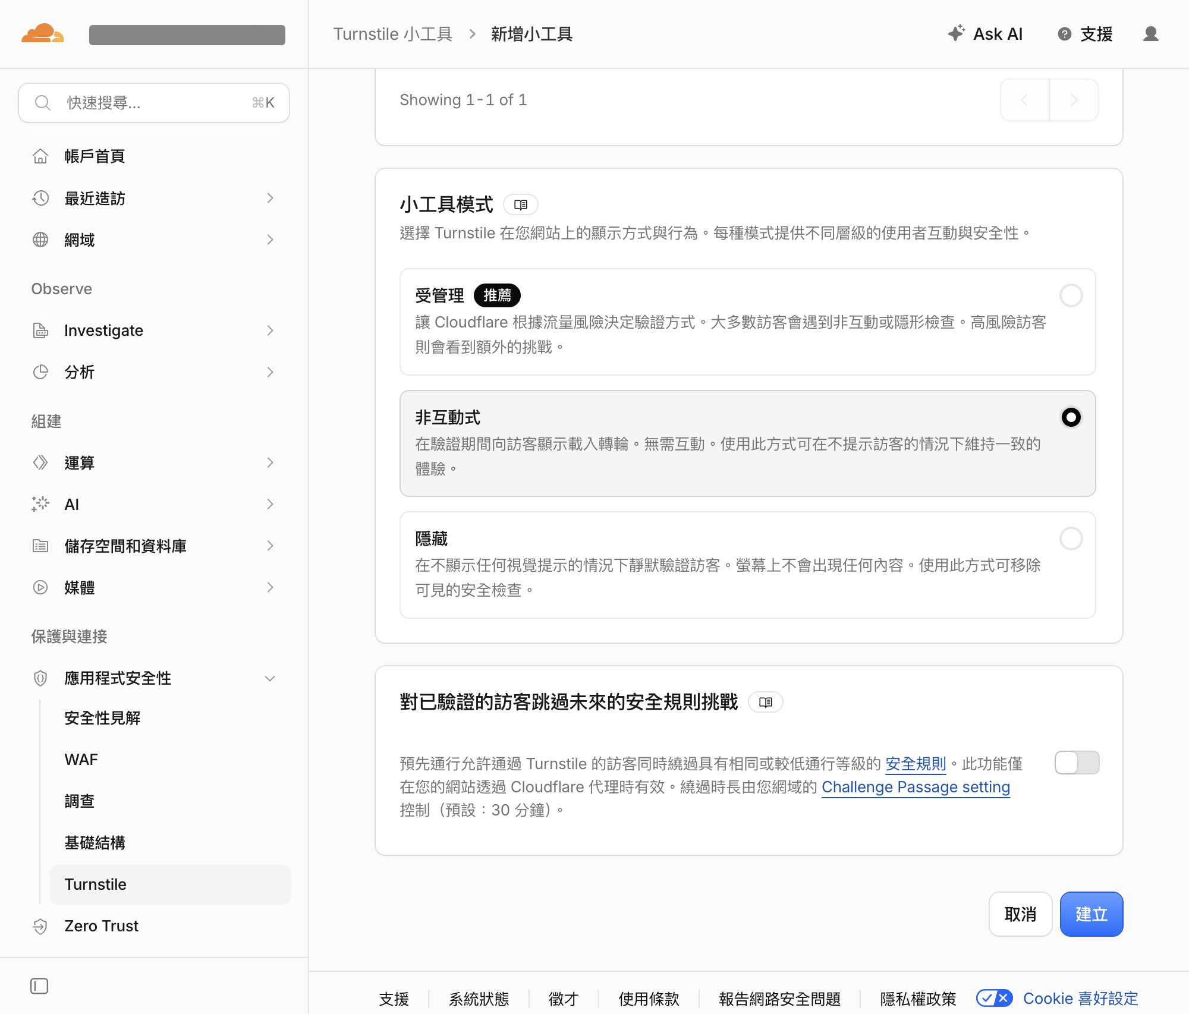Screen dimensions: 1189x1014
Task: Open WAF in the sidebar
Action: pyautogui.click(x=81, y=760)
